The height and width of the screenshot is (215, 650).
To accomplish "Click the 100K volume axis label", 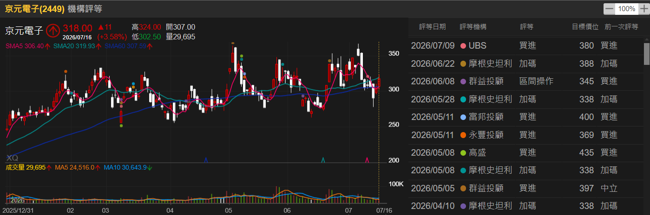I will click(x=395, y=184).
